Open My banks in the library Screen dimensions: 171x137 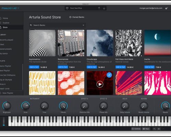[4, 53]
